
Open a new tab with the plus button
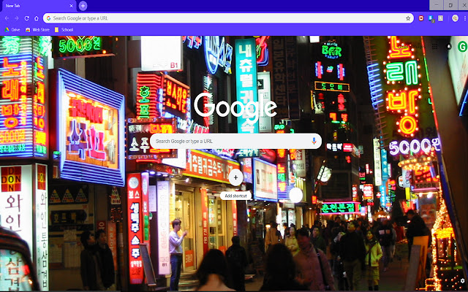coord(83,6)
